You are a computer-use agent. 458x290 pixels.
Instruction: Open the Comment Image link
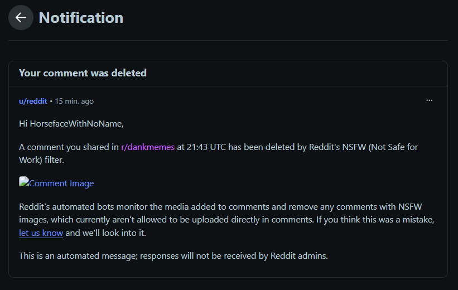coord(61,183)
